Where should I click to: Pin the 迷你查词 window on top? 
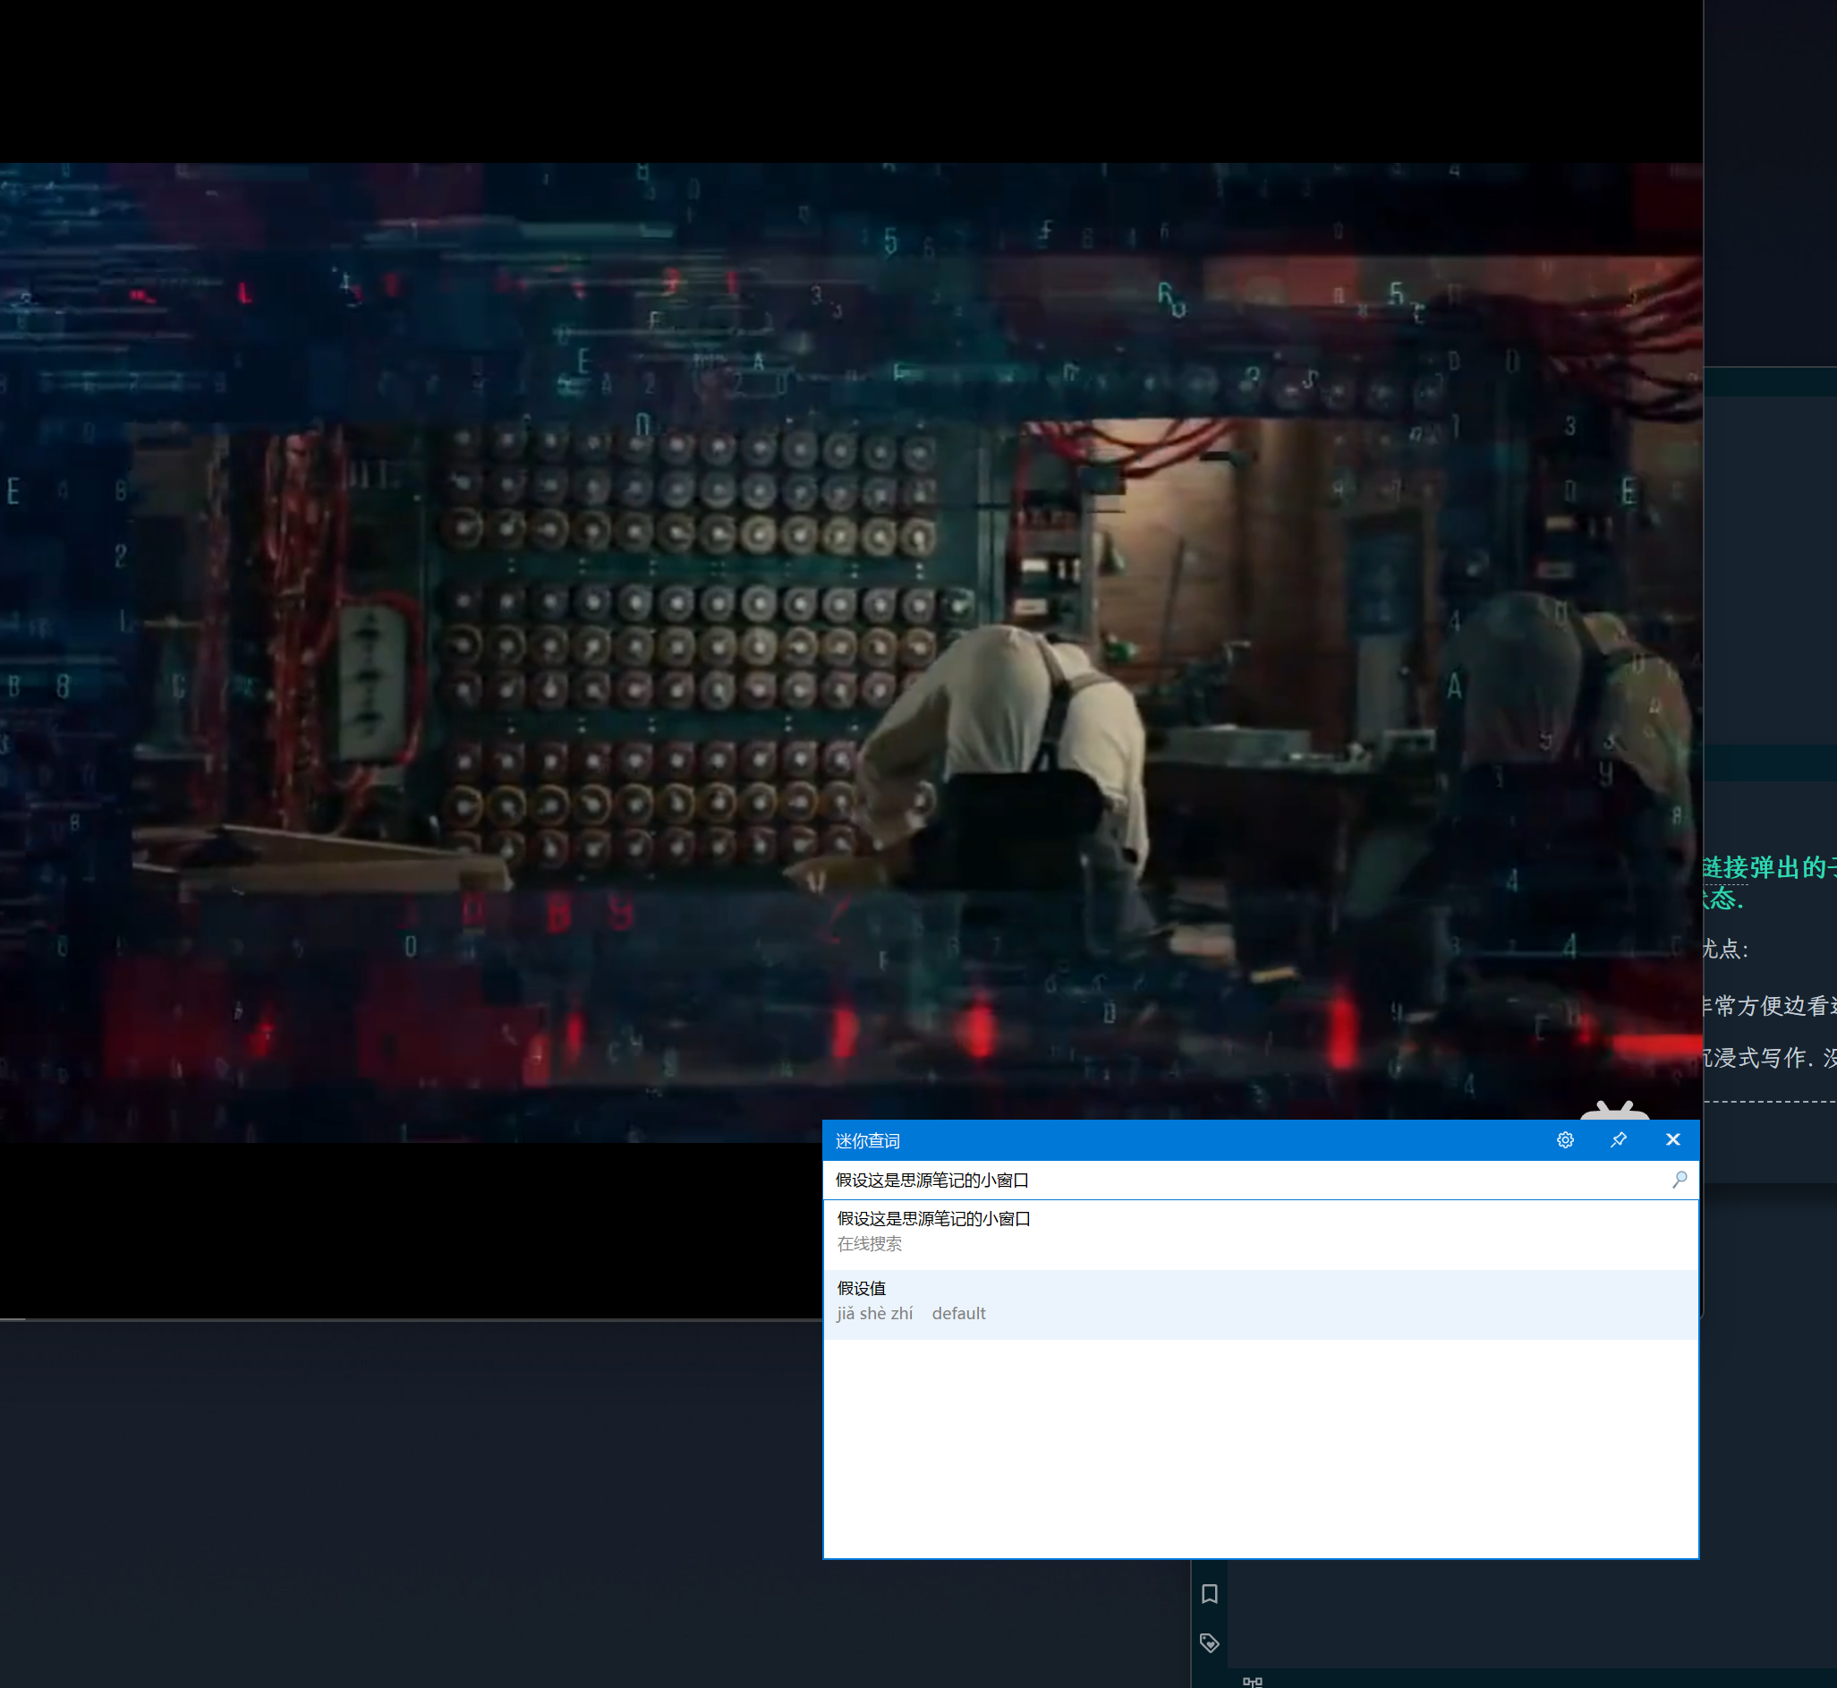click(1618, 1140)
